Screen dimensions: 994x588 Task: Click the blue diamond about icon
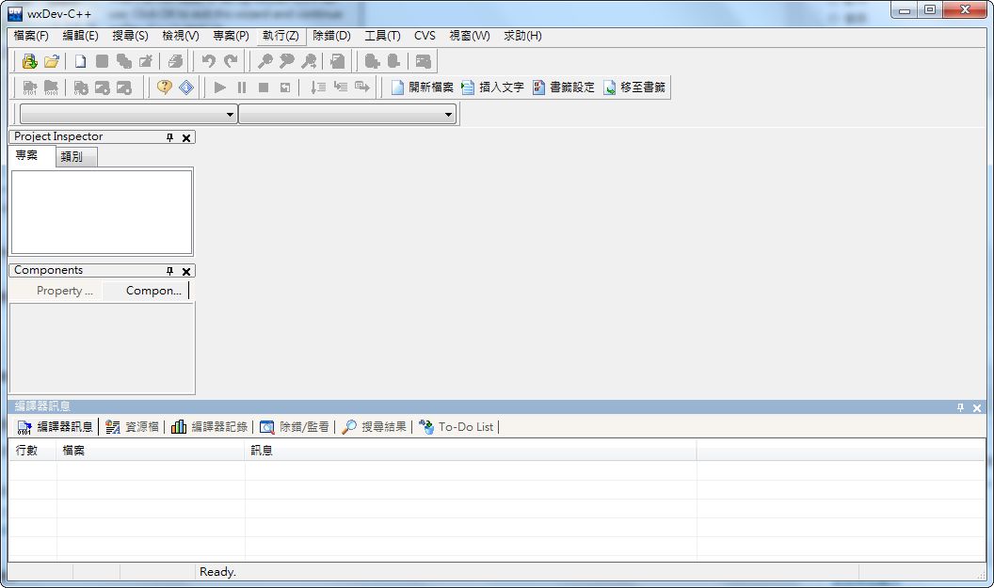186,87
